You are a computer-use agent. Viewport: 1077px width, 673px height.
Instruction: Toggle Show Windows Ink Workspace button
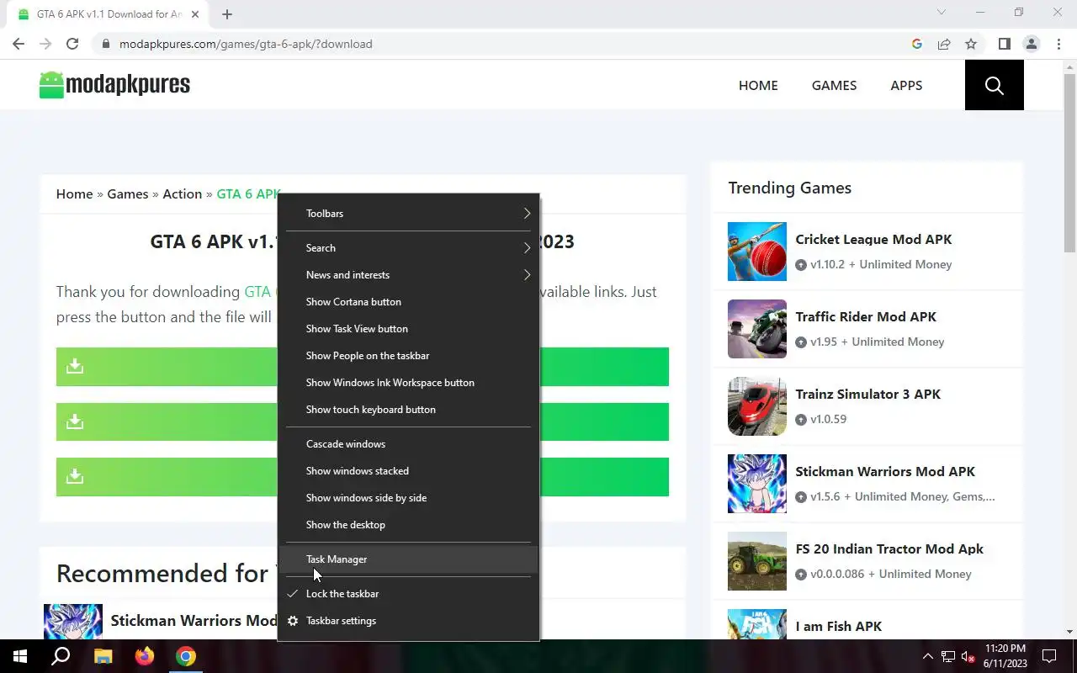(x=408, y=383)
